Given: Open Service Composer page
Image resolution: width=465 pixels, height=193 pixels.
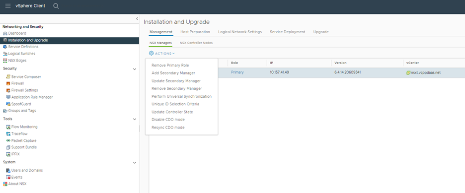Looking at the screenshot, I should [26, 77].
